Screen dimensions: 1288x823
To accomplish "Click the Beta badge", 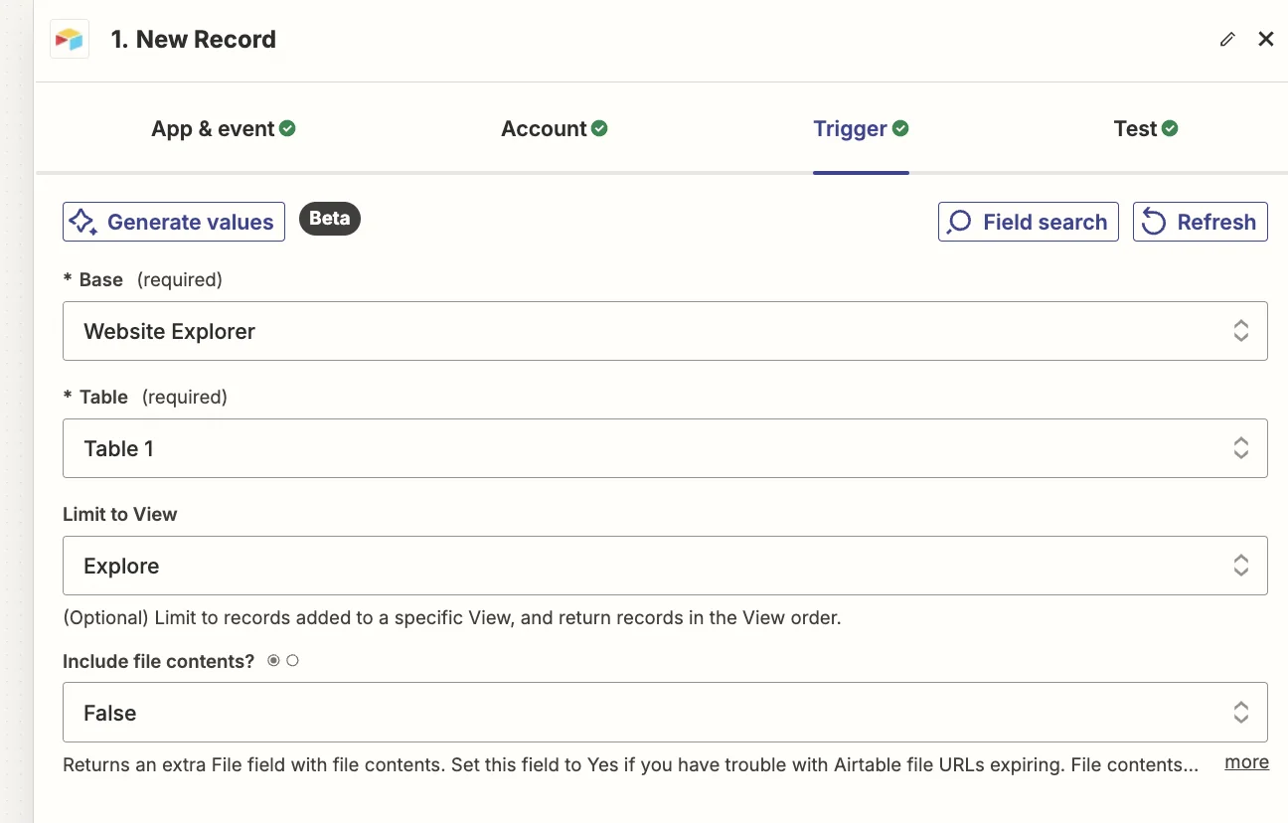I will point(330,219).
